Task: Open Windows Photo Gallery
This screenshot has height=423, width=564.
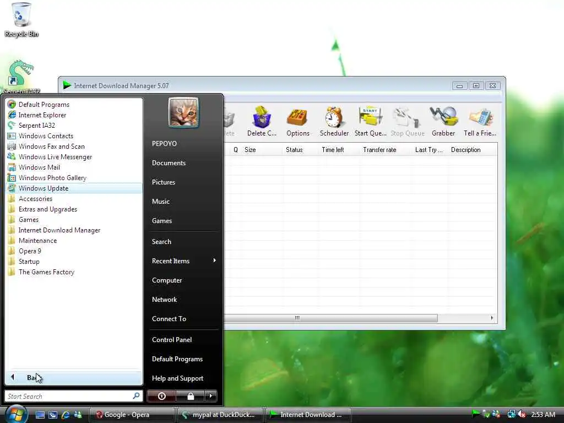Action: [74, 178]
